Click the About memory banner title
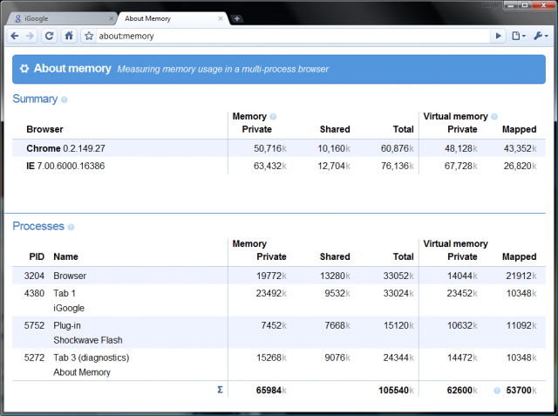This screenshot has height=416, width=558. coord(72,68)
